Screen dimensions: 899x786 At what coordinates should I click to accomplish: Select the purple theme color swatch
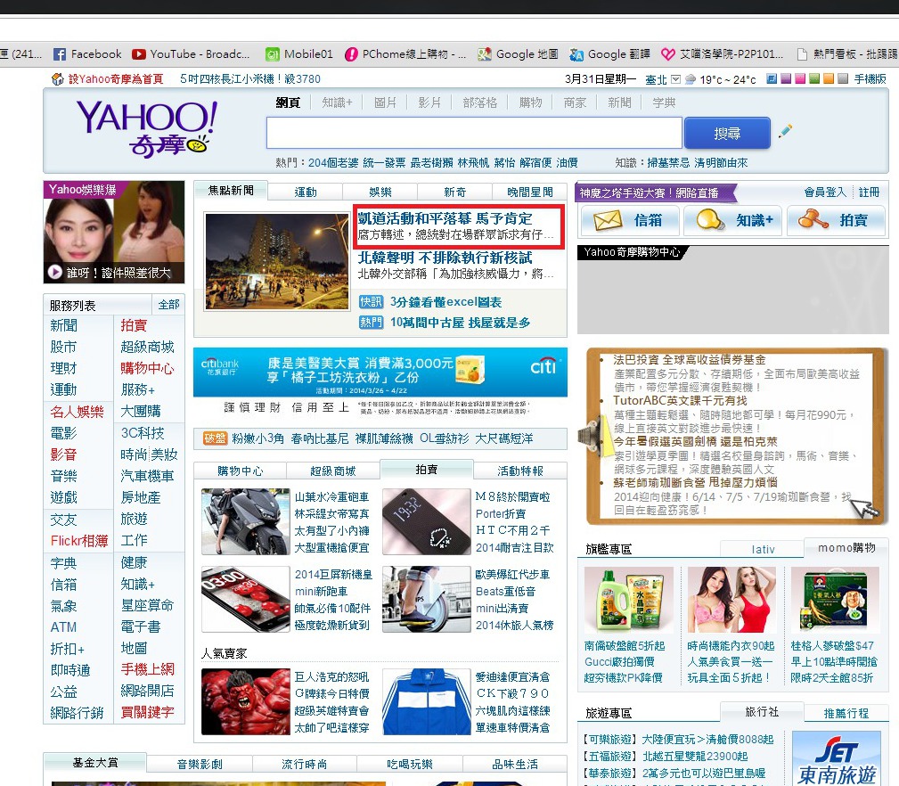tap(786, 78)
